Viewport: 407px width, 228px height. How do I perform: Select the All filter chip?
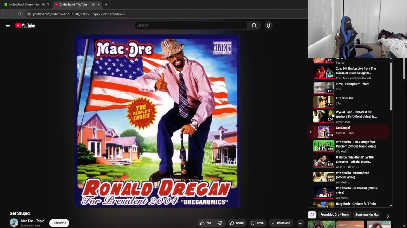pyautogui.click(x=312, y=215)
